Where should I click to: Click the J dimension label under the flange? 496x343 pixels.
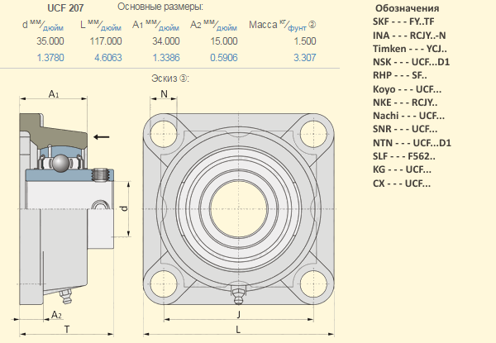tap(237, 315)
